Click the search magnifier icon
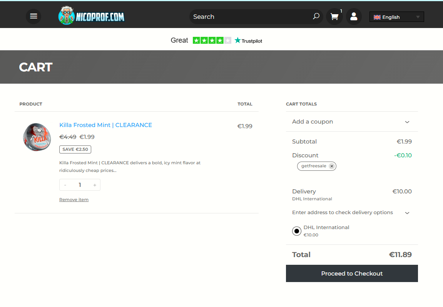Image resolution: width=443 pixels, height=307 pixels. [x=316, y=17]
